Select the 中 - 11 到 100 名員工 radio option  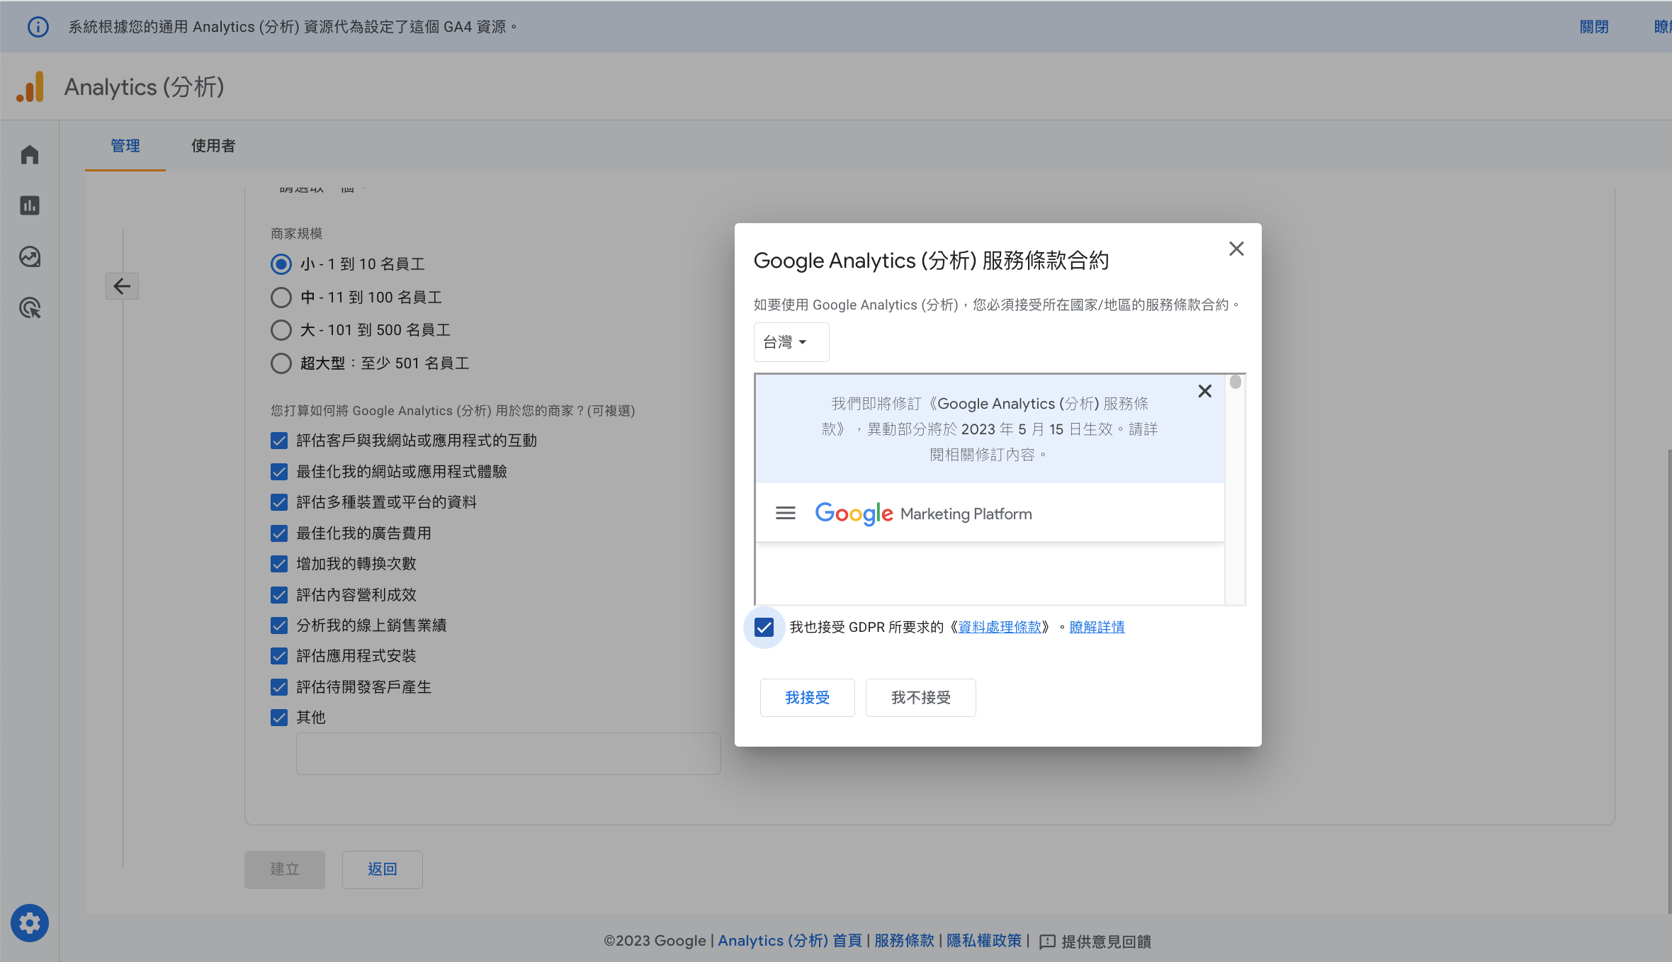[281, 298]
